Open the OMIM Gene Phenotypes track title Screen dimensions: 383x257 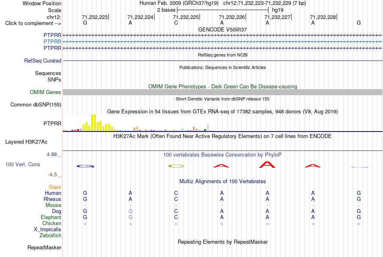(223, 87)
